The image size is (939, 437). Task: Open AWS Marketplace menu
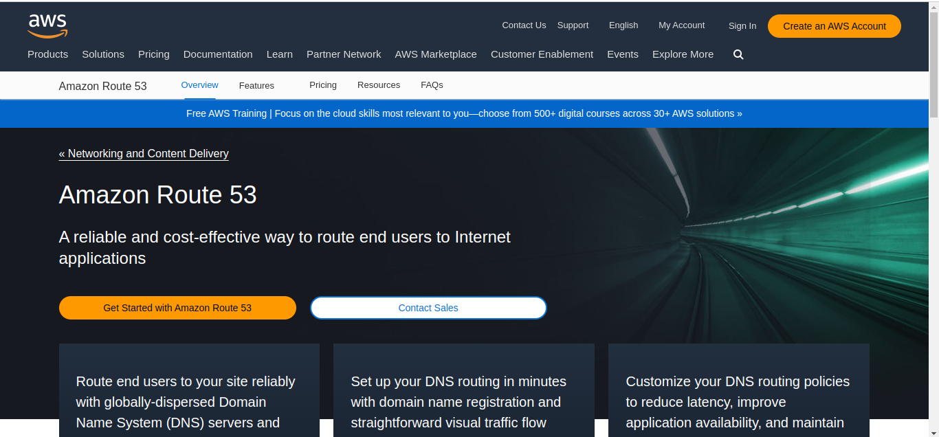click(436, 54)
